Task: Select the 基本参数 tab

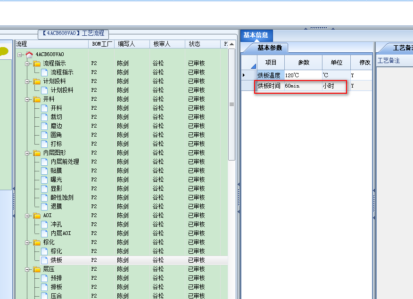Action: pos(270,48)
